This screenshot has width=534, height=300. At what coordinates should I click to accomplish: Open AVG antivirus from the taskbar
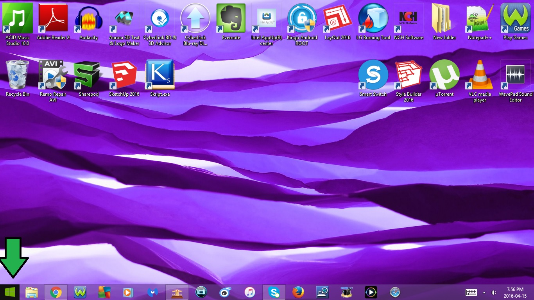pos(104,292)
